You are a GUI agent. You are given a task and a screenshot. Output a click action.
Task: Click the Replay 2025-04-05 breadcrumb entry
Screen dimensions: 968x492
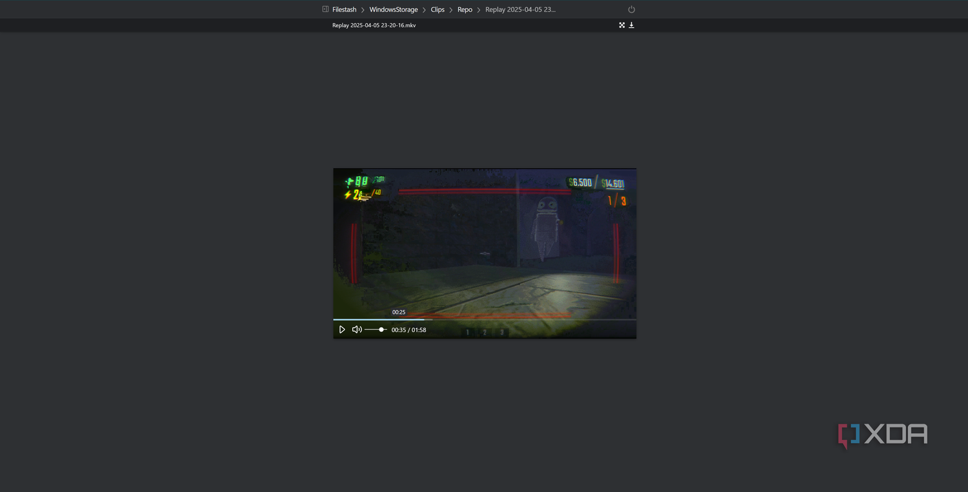(x=520, y=10)
